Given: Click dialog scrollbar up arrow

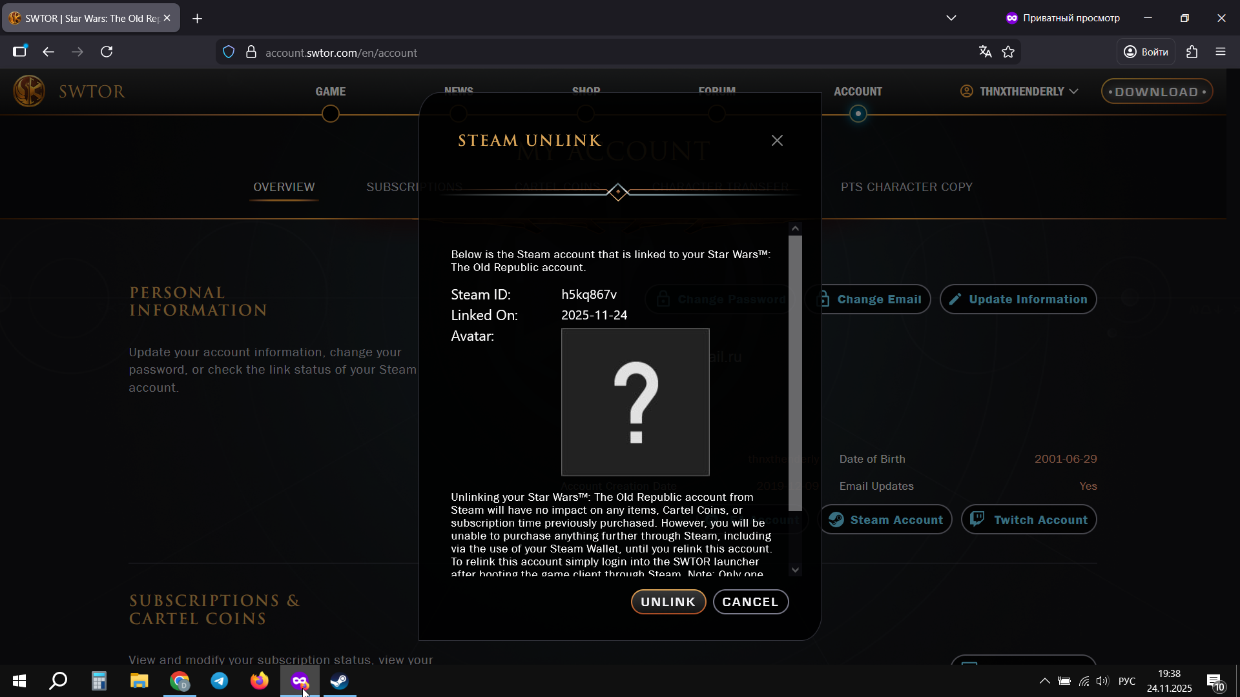Looking at the screenshot, I should (795, 228).
